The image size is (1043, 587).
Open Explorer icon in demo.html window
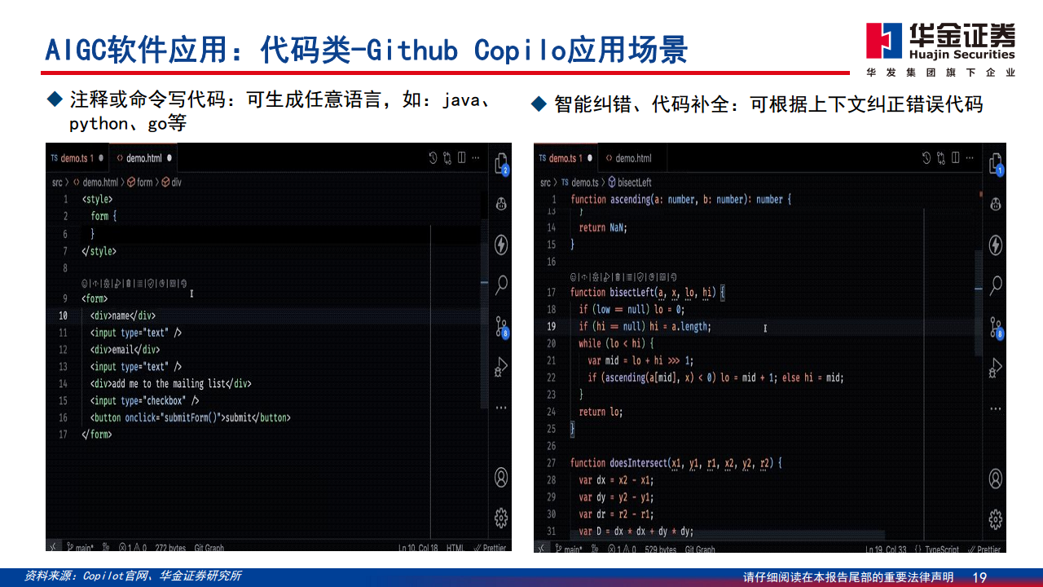[x=502, y=164]
